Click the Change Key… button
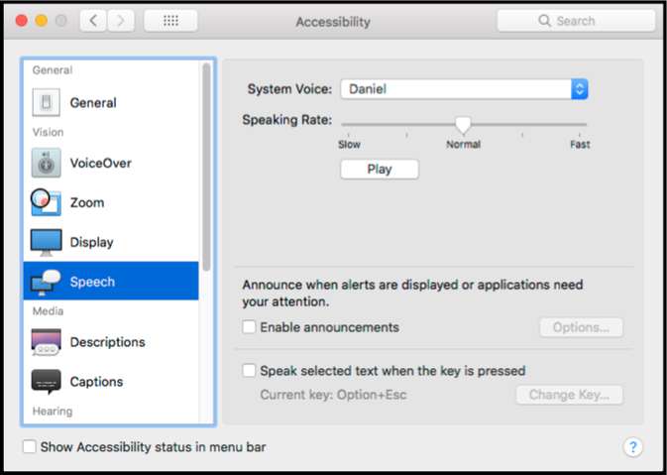 569,395
